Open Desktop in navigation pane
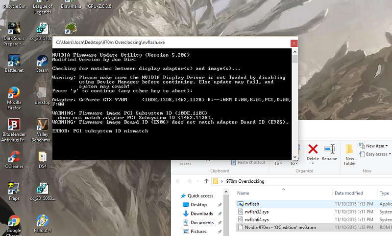This screenshot has height=236, width=392. coord(195,205)
